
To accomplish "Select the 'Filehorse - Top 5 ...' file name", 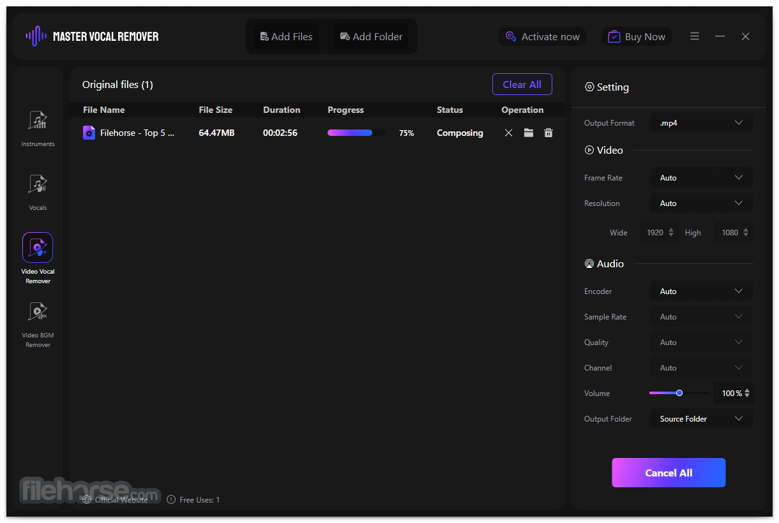I will click(137, 133).
